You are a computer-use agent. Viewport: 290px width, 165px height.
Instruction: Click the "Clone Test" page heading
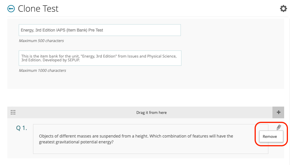[x=38, y=9]
